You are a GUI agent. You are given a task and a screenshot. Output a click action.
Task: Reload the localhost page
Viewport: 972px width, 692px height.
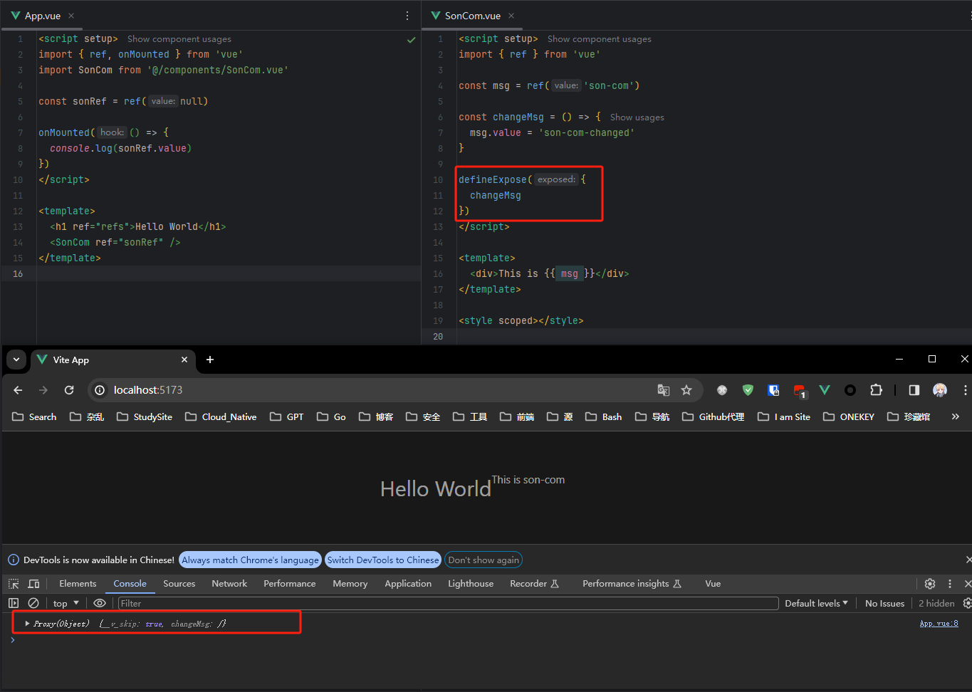(x=69, y=390)
